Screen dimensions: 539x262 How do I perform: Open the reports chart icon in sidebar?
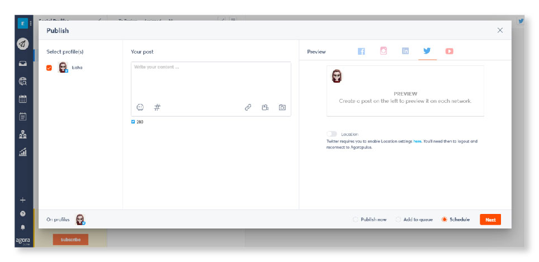[x=23, y=152]
